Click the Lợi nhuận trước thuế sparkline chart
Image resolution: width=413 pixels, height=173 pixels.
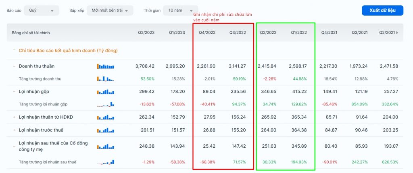(105, 130)
